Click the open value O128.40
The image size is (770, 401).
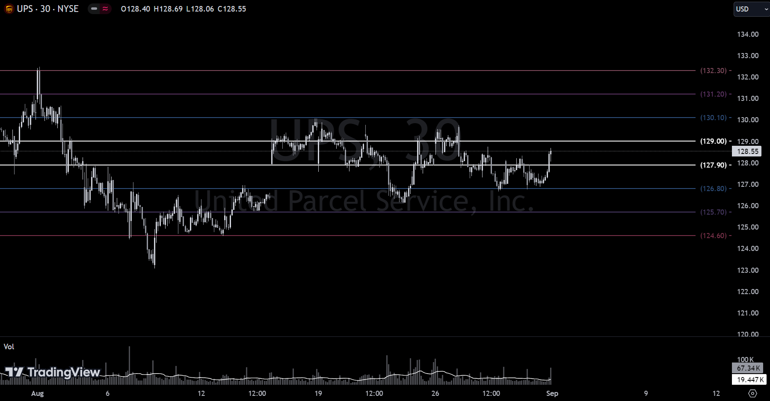click(x=136, y=9)
